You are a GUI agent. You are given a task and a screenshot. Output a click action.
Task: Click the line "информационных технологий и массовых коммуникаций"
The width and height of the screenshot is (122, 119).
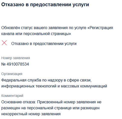54,86
